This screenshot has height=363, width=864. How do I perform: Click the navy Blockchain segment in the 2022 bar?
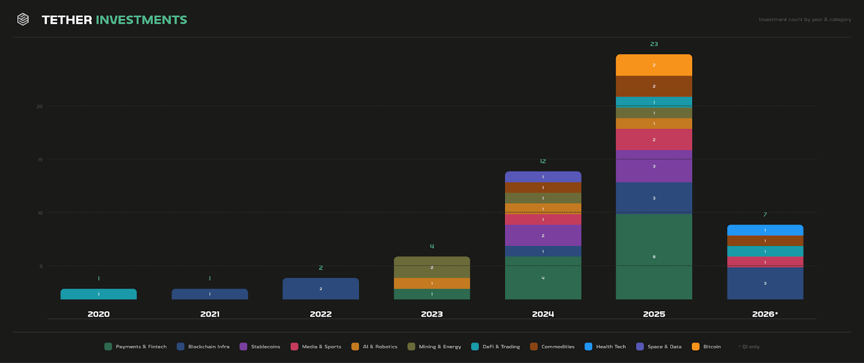321,289
